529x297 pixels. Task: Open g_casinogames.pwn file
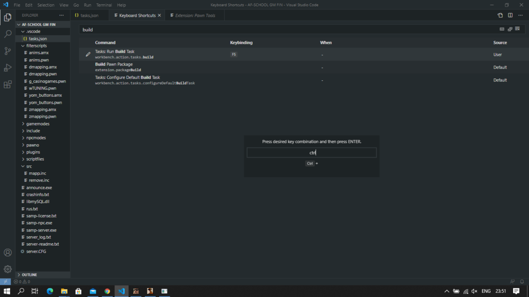pyautogui.click(x=42, y=81)
